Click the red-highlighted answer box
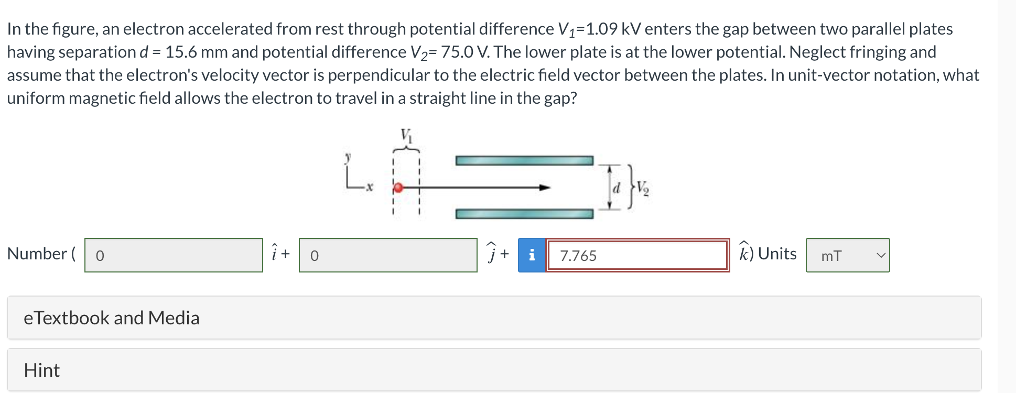The width and height of the screenshot is (1016, 393). (x=637, y=256)
